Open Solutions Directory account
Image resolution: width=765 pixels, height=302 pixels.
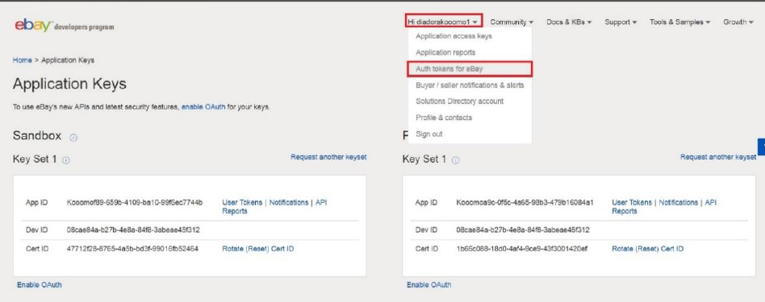[x=460, y=101]
